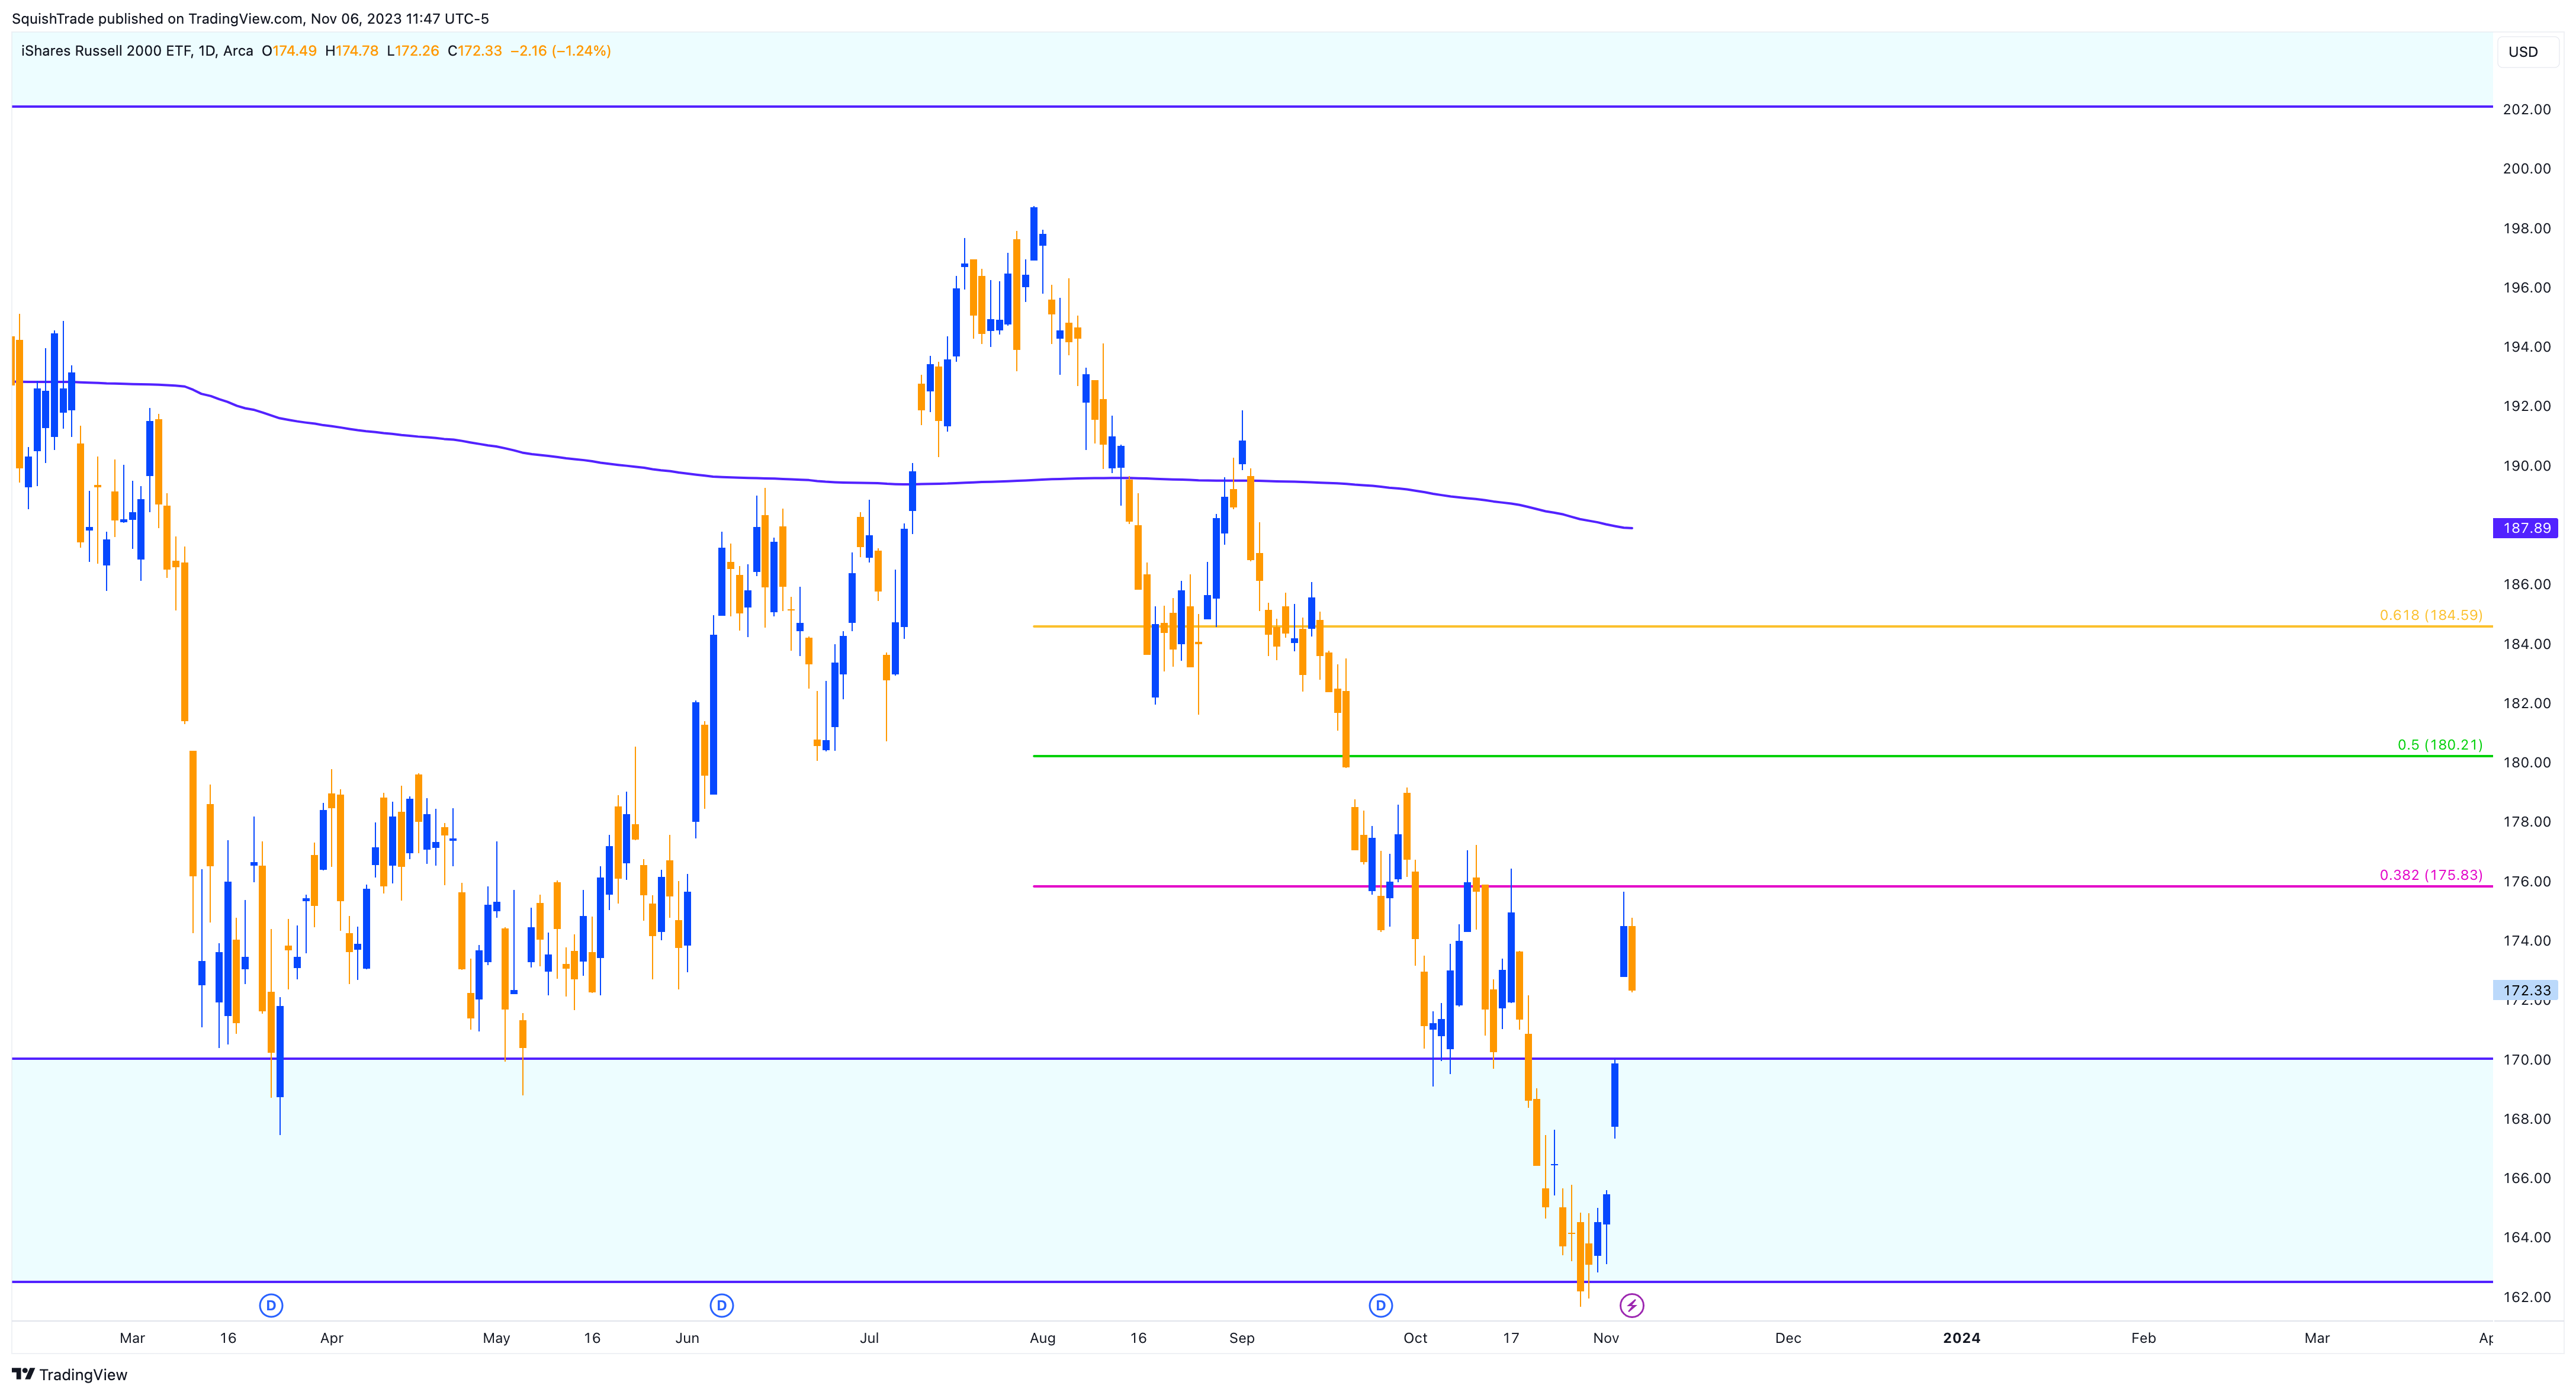Image resolution: width=2576 pixels, height=1395 pixels.
Task: Click the dividend marker near Oct
Action: [1381, 1305]
